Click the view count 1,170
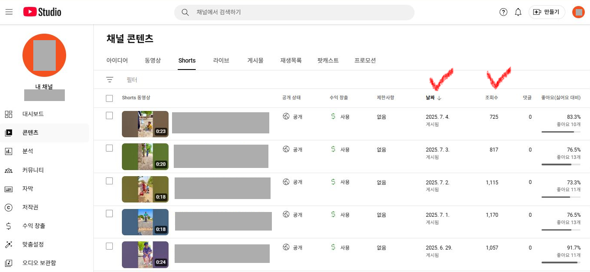The image size is (590, 272). point(492,215)
